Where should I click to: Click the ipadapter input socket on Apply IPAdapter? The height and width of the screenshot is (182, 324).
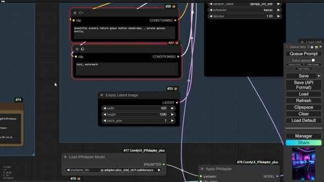[200, 176]
